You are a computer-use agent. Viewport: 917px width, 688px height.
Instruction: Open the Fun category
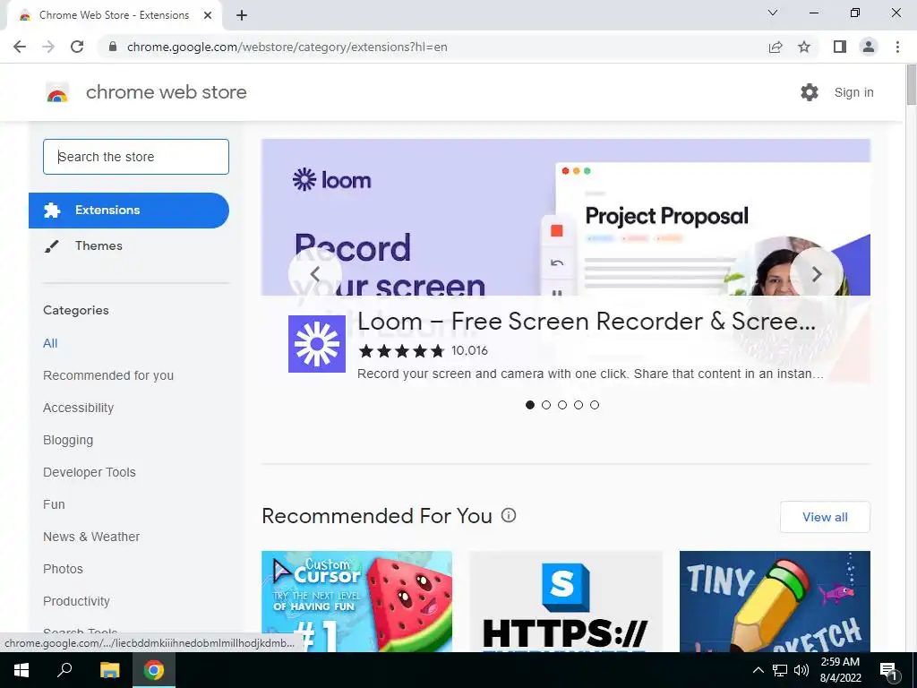[x=54, y=504]
